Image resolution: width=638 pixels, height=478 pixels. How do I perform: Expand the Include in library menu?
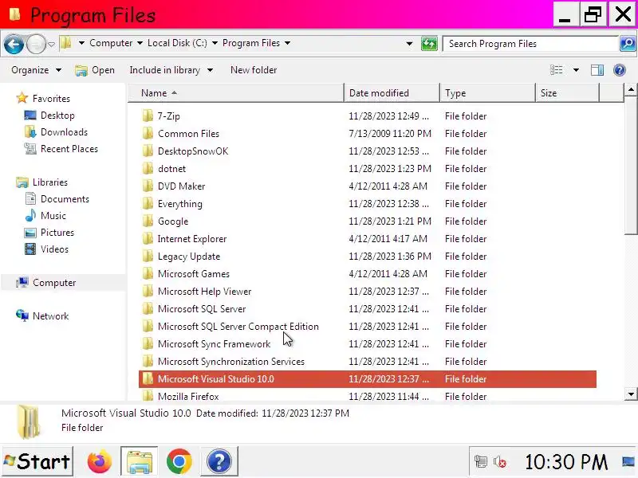pos(171,70)
